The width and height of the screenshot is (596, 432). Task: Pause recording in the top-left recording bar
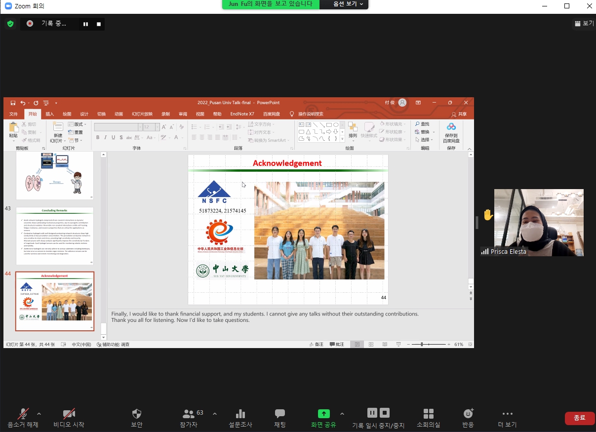[x=85, y=24]
